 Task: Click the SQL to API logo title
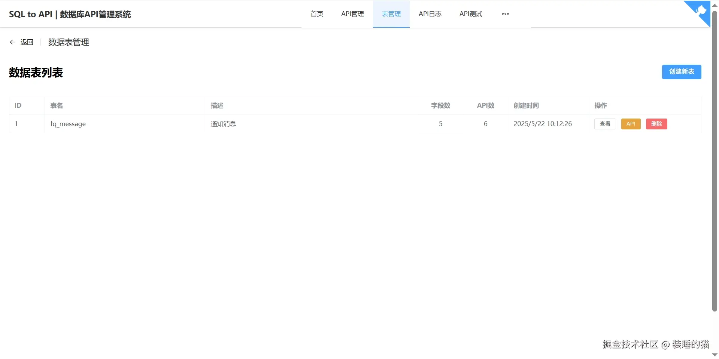tap(70, 15)
